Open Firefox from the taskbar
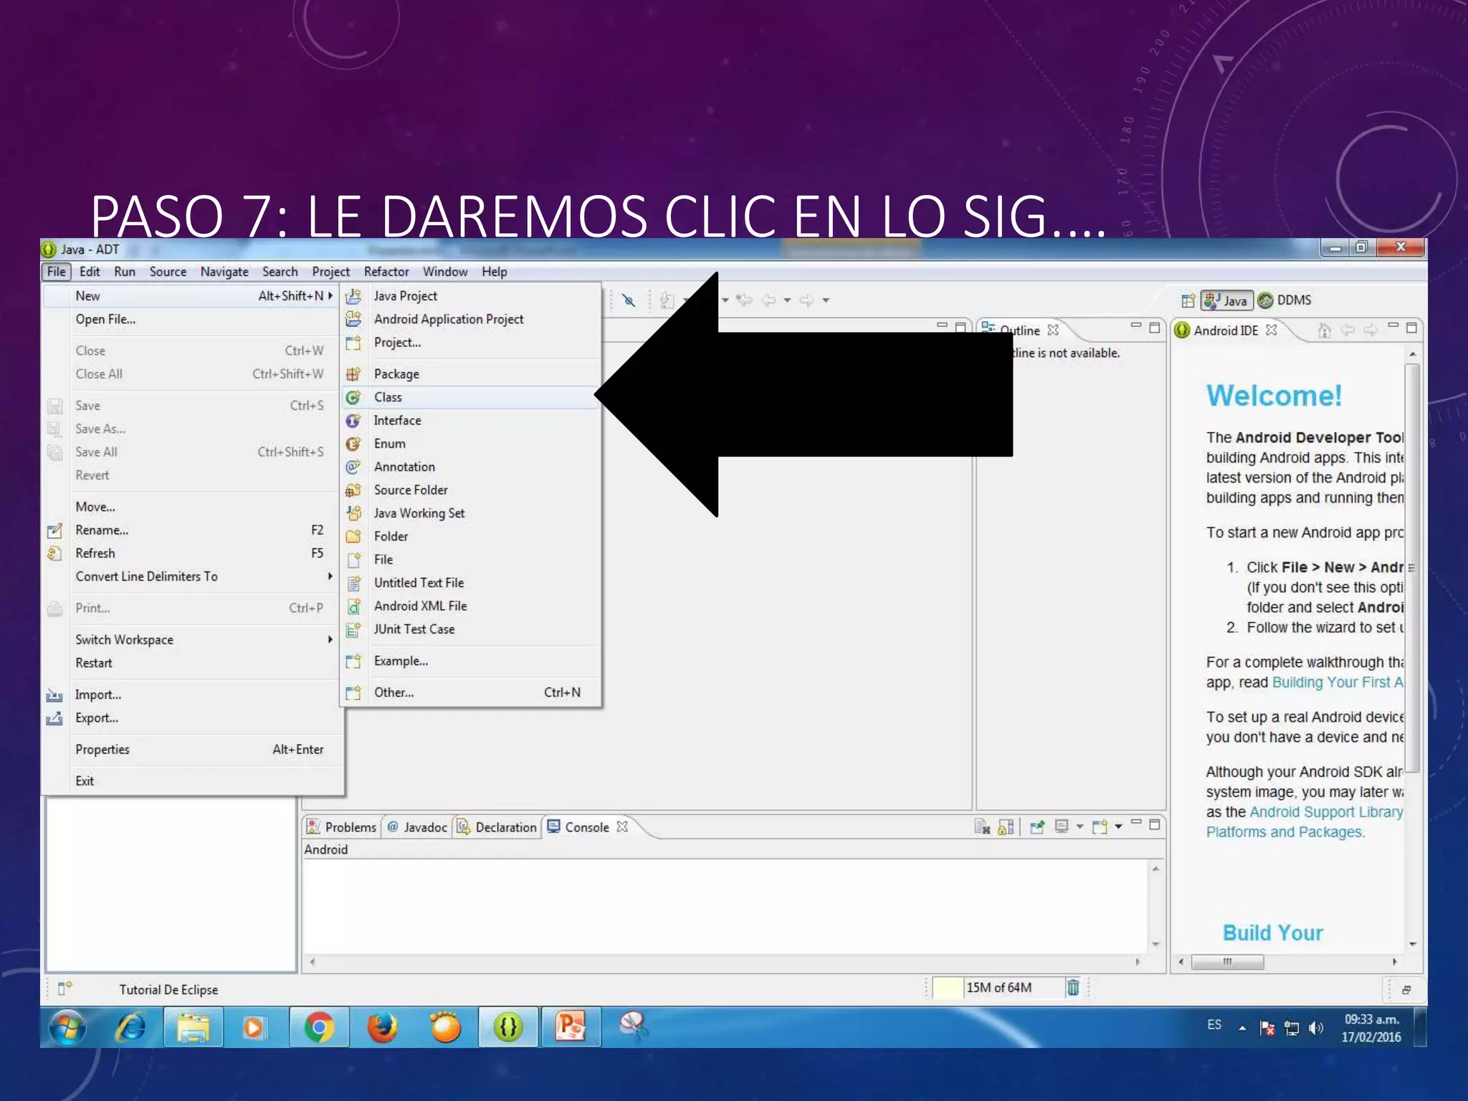This screenshot has height=1101, width=1468. tap(382, 1028)
